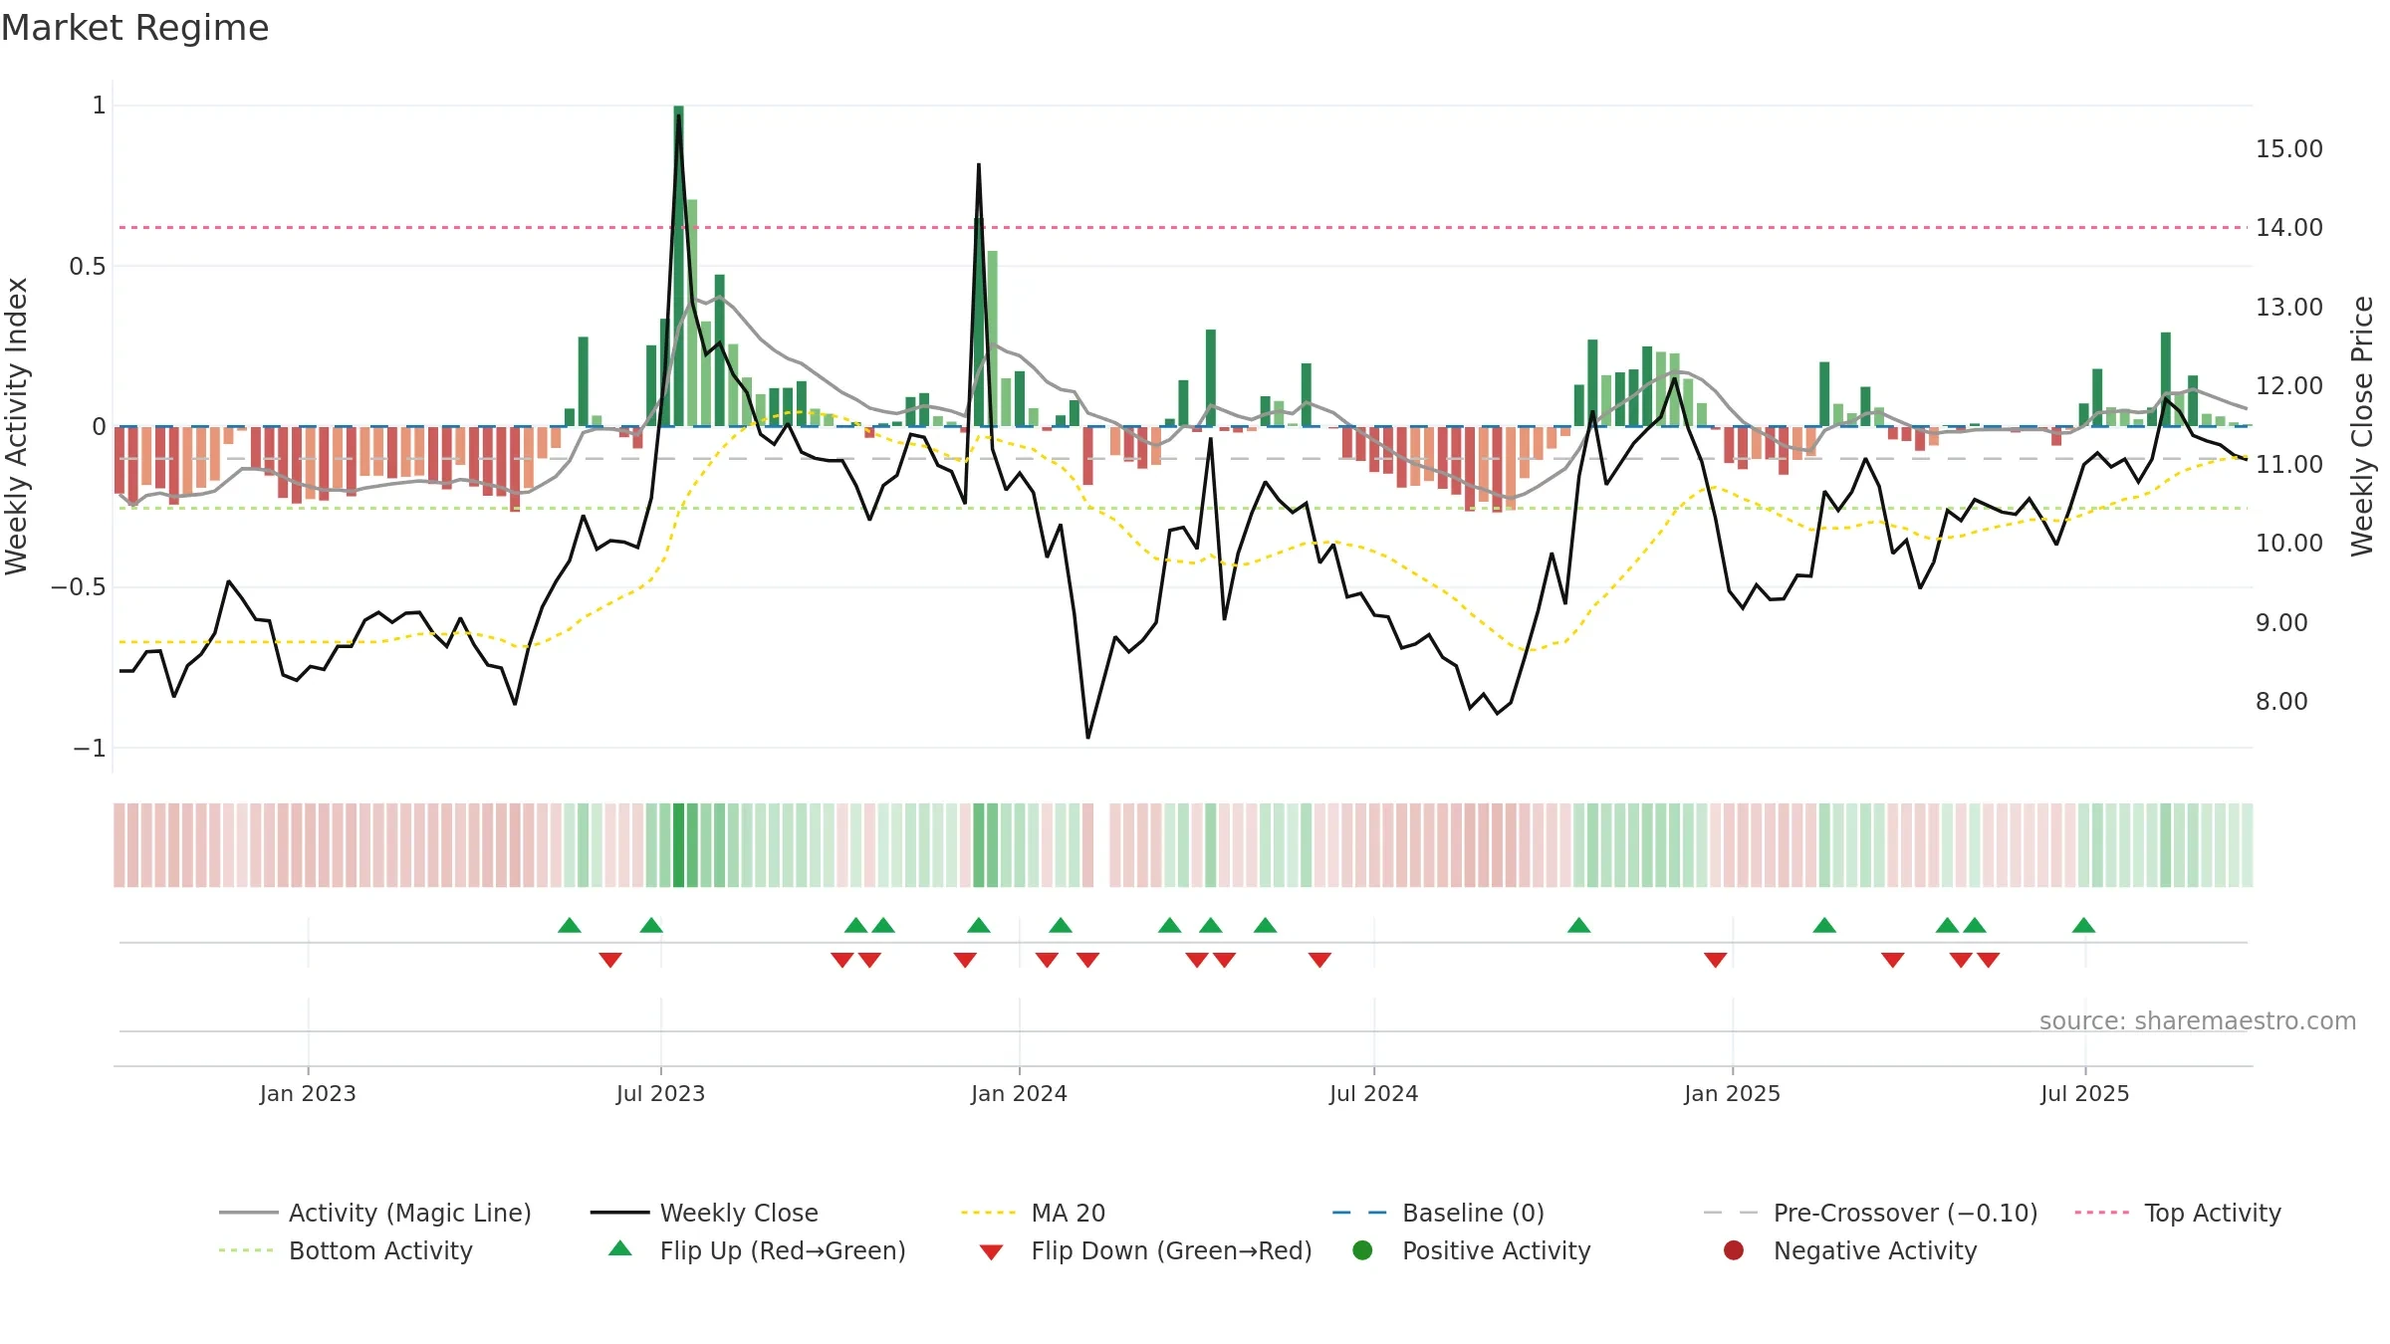Click the 13.00 price axis label
This screenshot has width=2390, height=1344.
pyautogui.click(x=2289, y=308)
